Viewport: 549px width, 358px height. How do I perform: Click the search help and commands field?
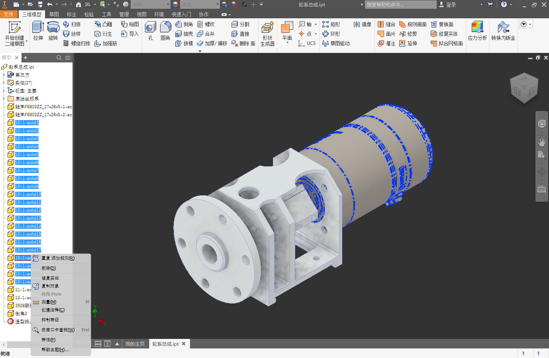click(400, 4)
